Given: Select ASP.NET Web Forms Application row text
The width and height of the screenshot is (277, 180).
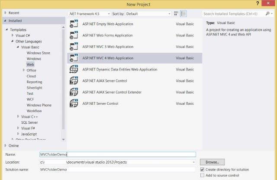Looking at the screenshot, I should [x=107, y=35].
